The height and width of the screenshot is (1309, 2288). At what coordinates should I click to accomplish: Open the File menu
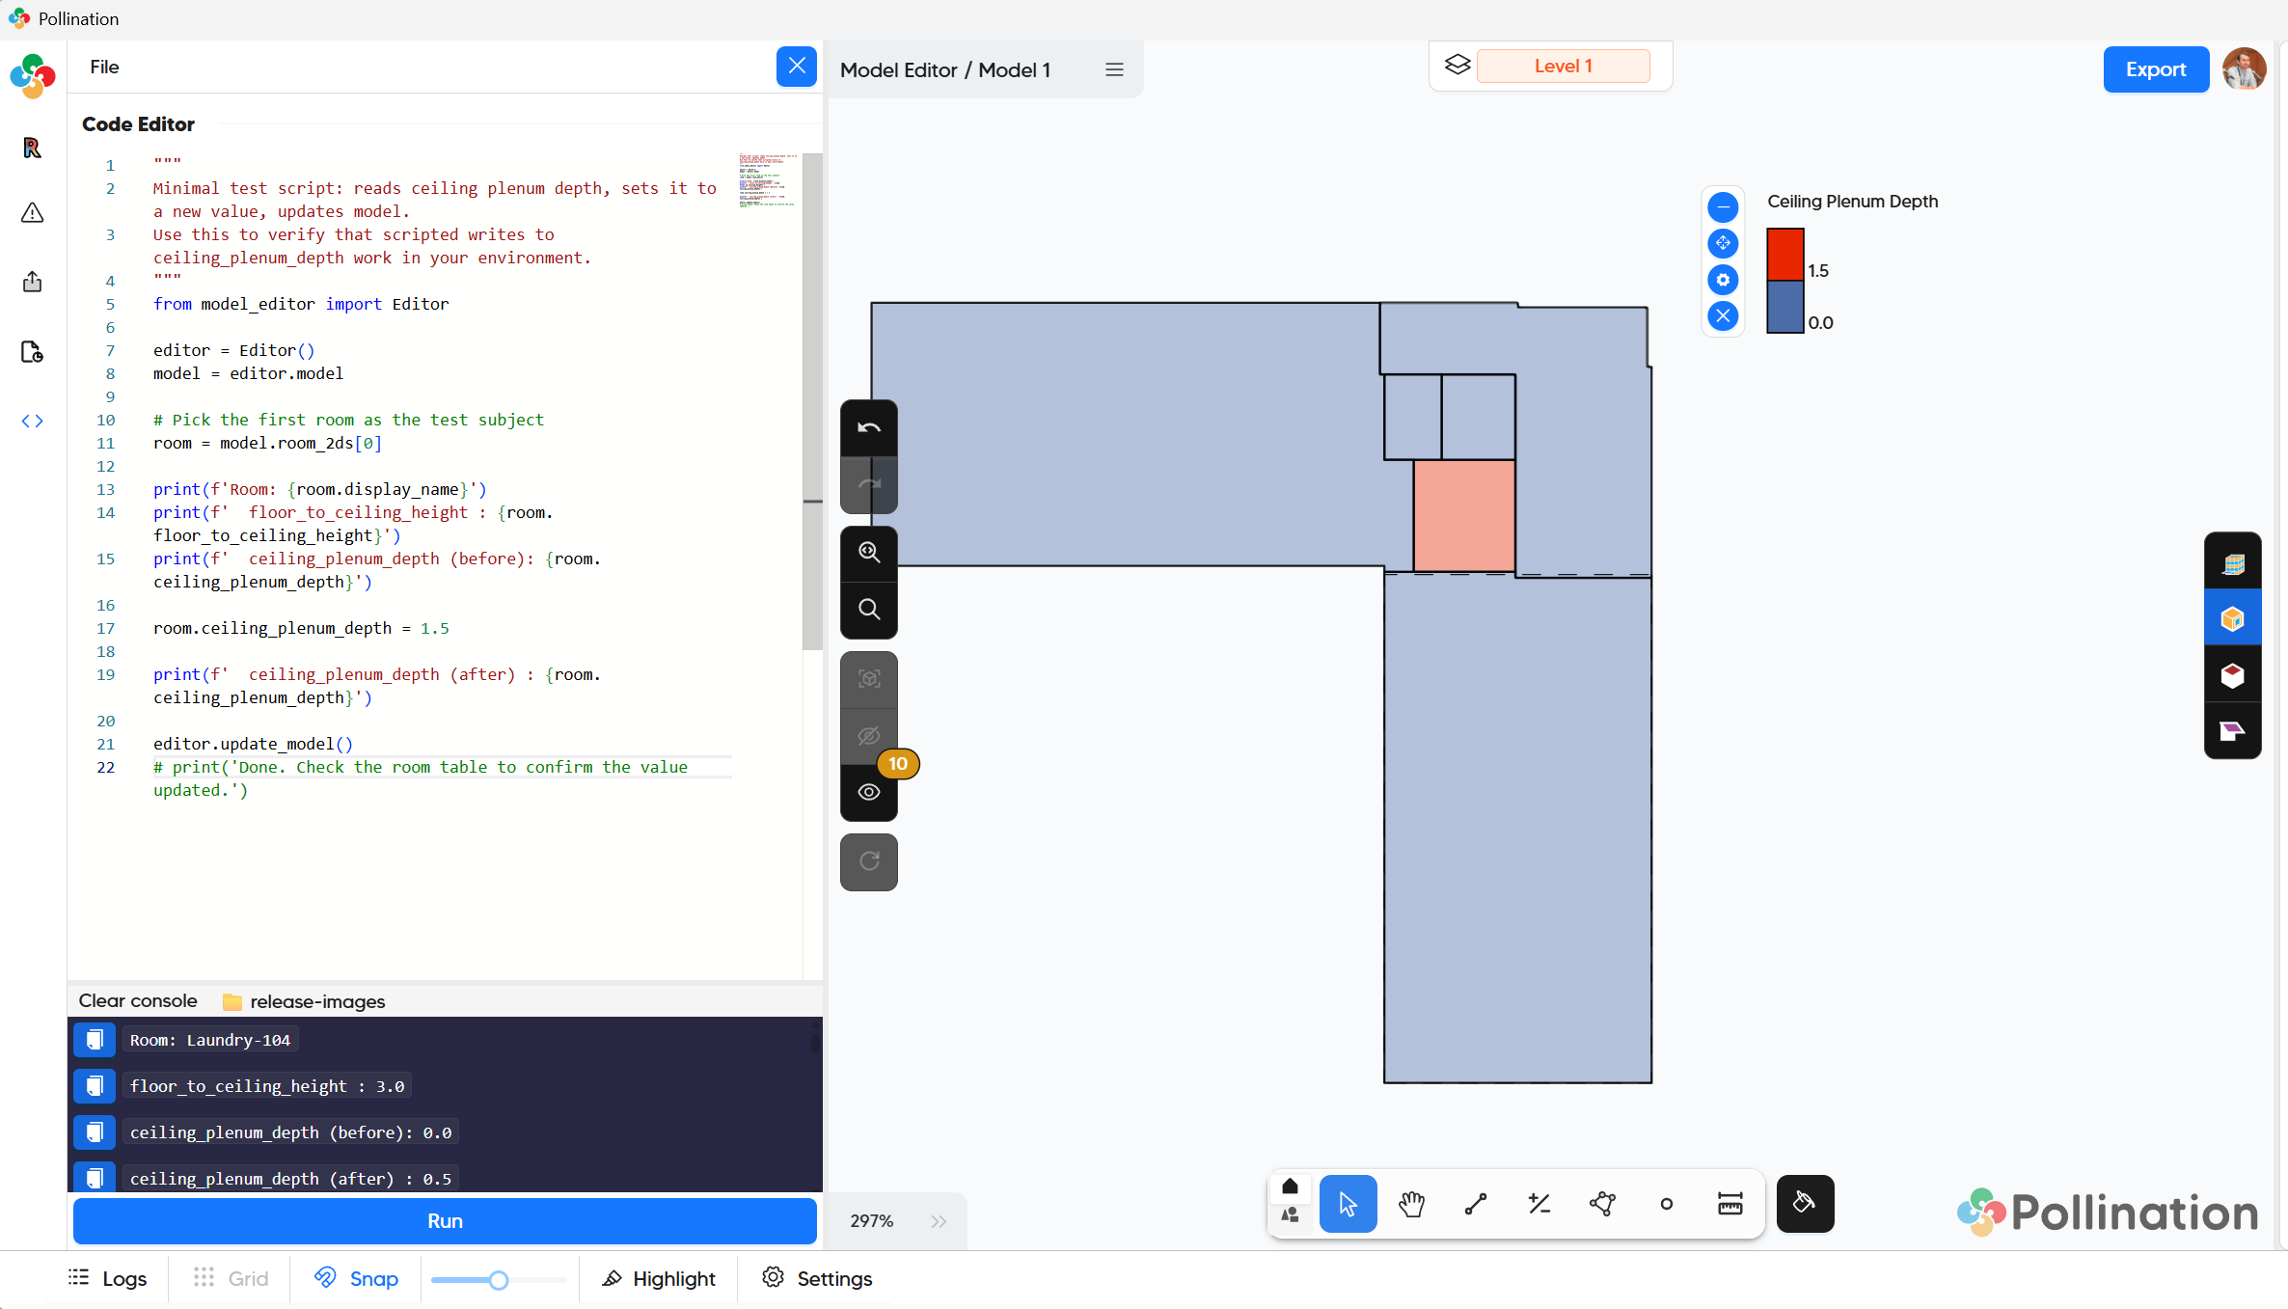[x=104, y=67]
